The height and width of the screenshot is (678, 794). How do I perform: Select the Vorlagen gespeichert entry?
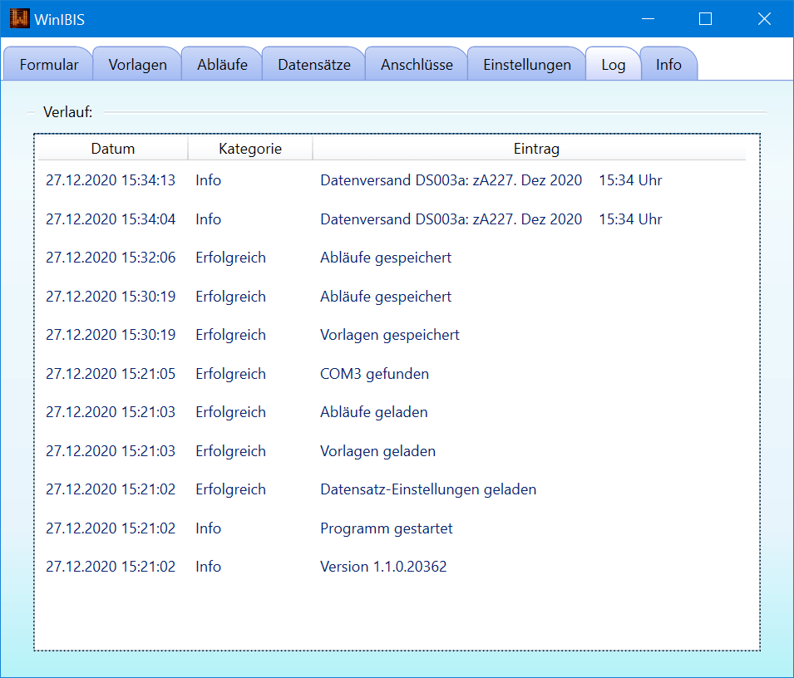click(390, 335)
